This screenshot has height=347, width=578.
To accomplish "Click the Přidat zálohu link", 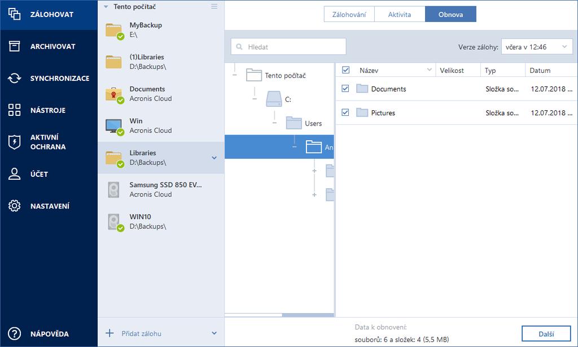I will [141, 333].
